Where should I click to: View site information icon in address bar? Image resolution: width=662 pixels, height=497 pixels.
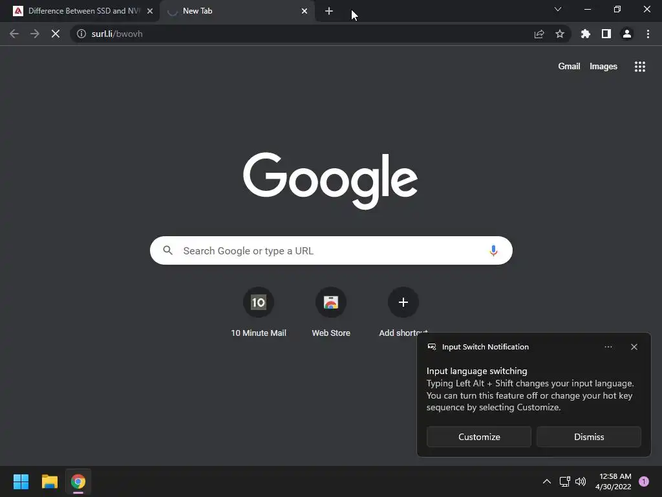[x=81, y=34]
